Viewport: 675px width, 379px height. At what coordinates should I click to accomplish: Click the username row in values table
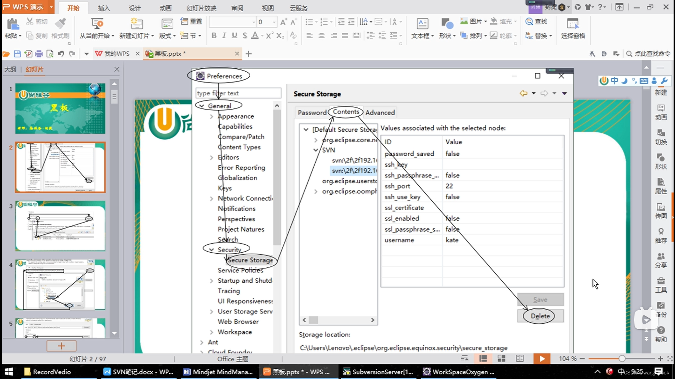[472, 240]
